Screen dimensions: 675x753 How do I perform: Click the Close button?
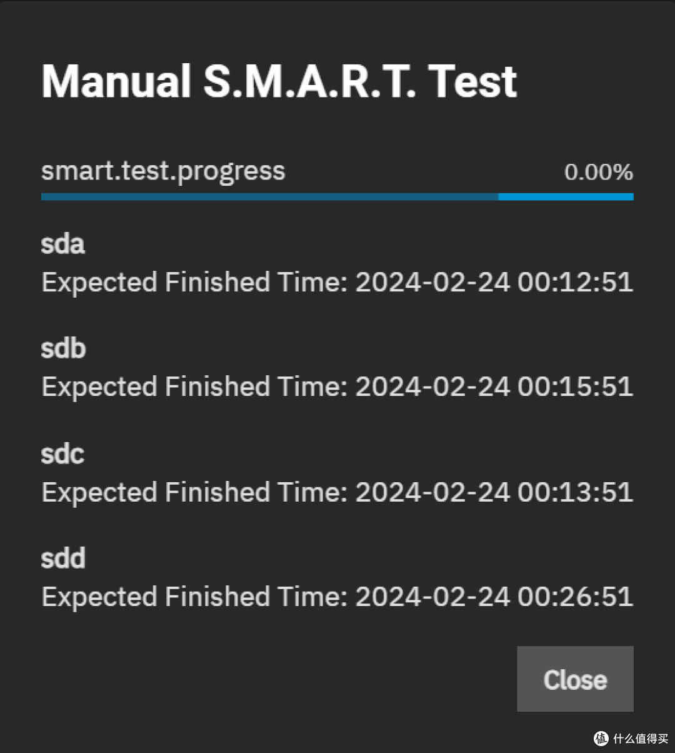(x=575, y=679)
